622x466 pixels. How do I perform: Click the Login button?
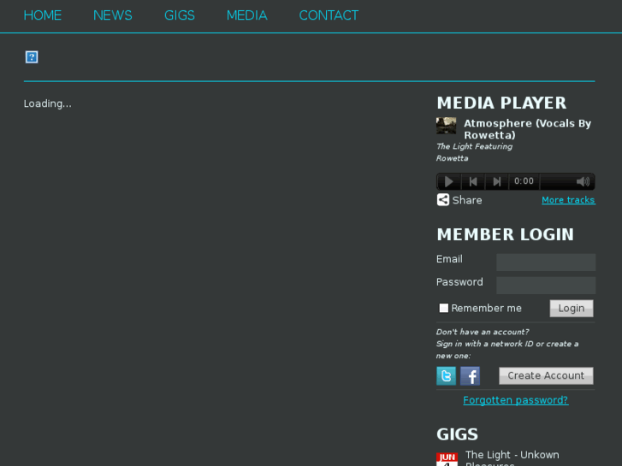[572, 308]
